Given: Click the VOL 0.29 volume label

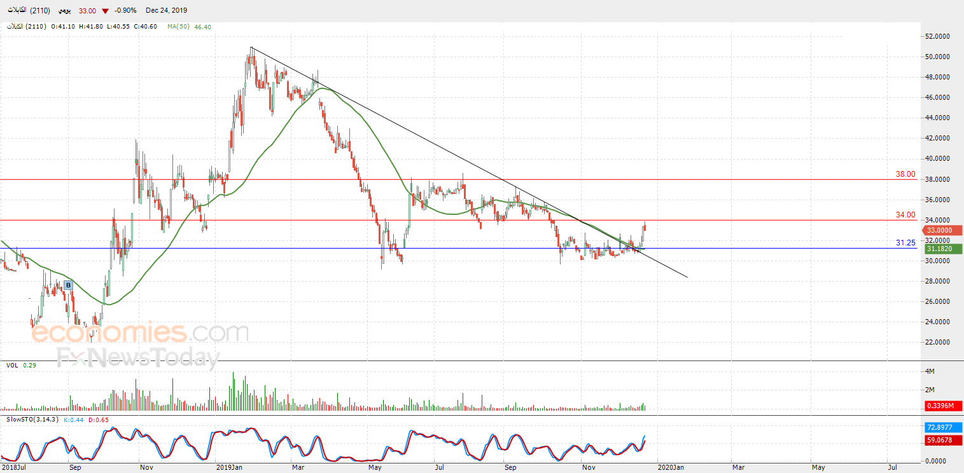Looking at the screenshot, I should pos(21,366).
